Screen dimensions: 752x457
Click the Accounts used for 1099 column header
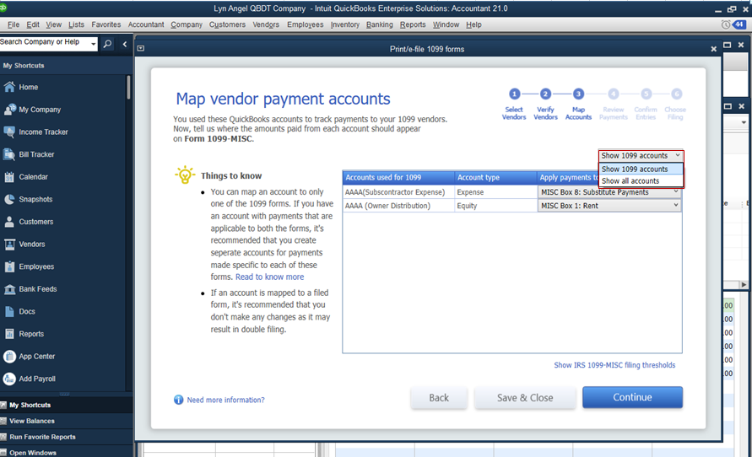[398, 177]
